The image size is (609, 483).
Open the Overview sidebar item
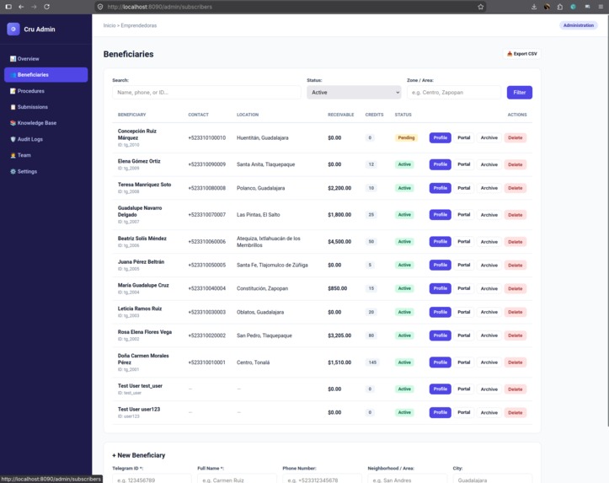[x=45, y=59]
